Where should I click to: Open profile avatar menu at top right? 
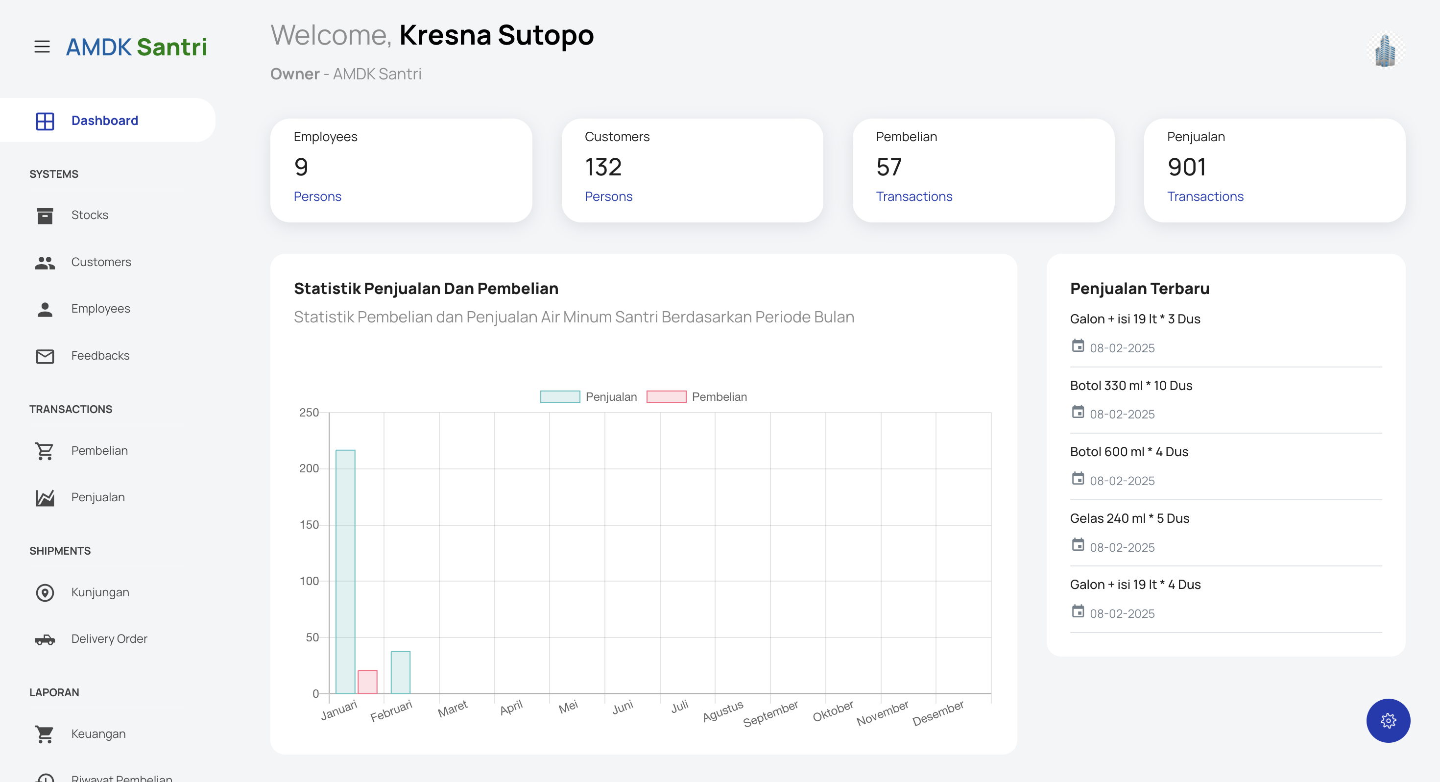1385,50
